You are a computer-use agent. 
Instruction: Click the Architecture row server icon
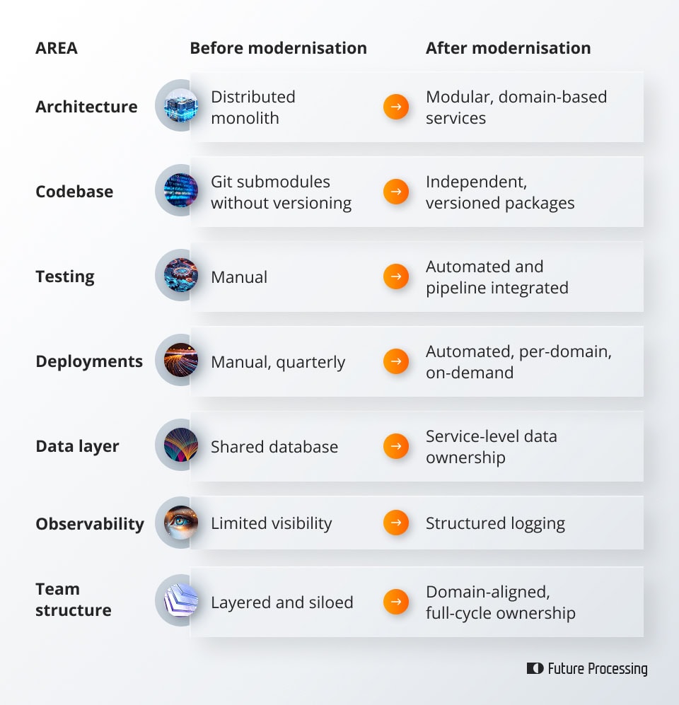[180, 105]
